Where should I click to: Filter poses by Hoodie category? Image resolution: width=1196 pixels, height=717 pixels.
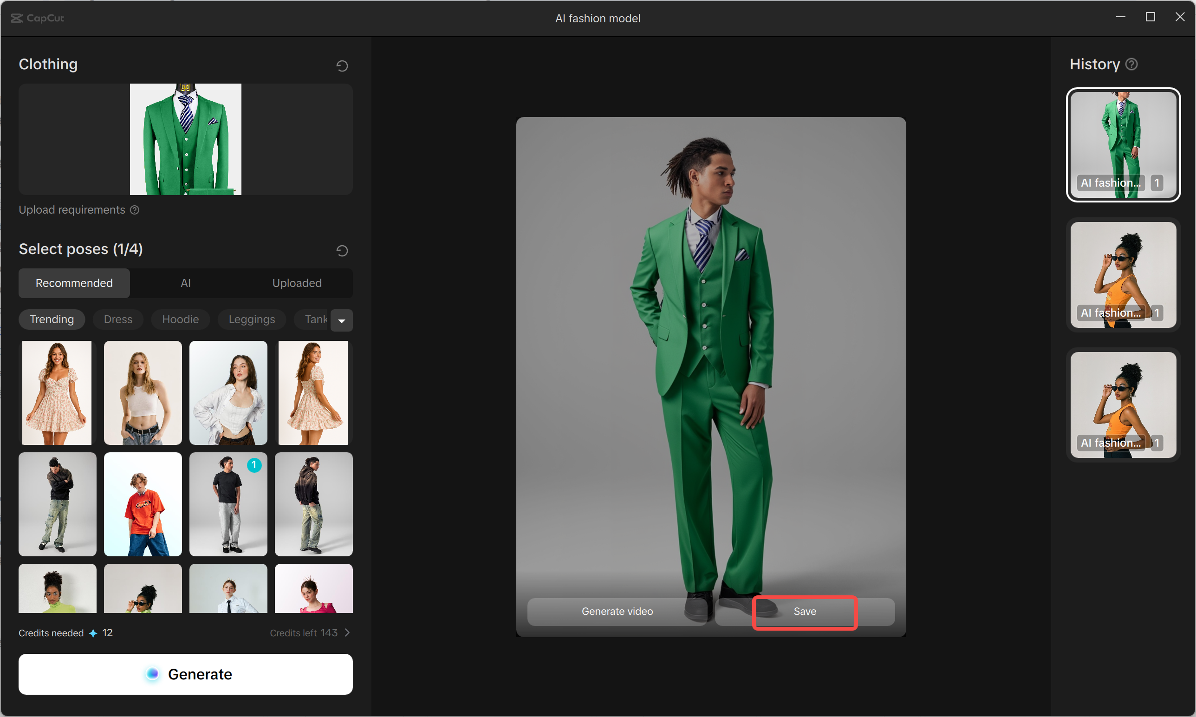pos(180,319)
